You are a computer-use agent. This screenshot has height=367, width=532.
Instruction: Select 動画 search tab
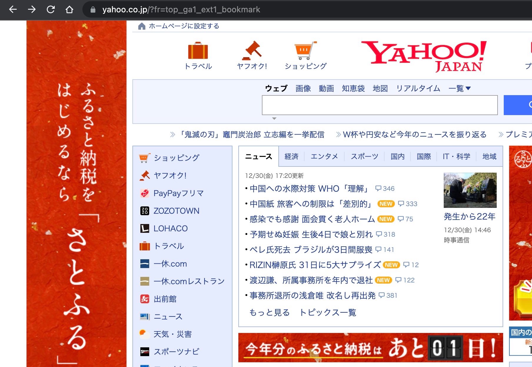click(326, 88)
